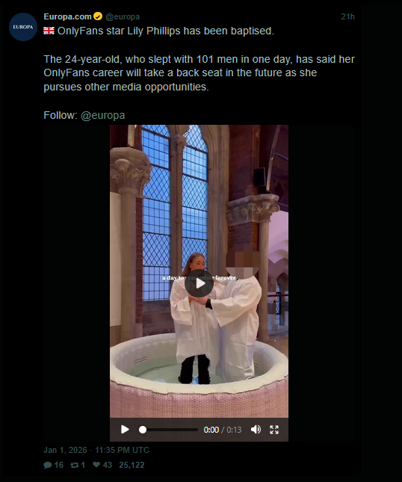Seek using the video progress slider handle
This screenshot has width=402, height=482.
tap(143, 430)
